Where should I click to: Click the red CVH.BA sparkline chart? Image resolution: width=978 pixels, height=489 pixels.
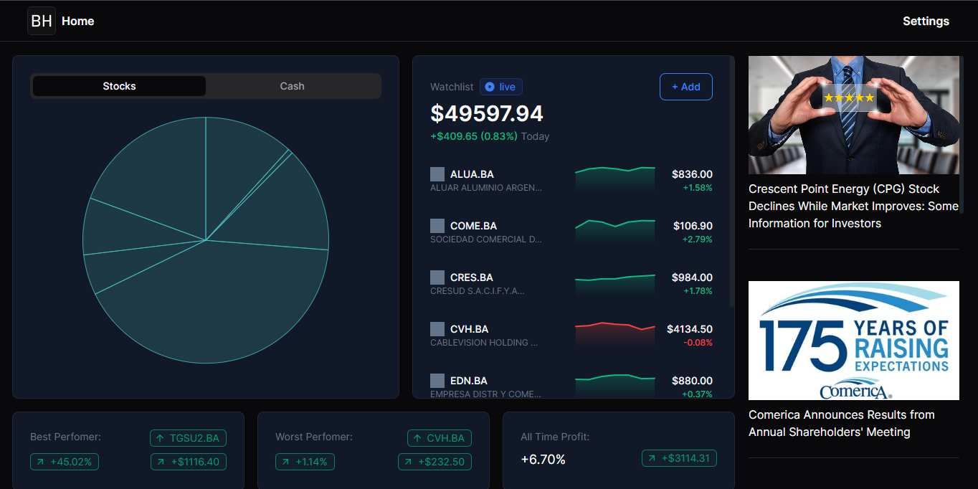(x=615, y=334)
